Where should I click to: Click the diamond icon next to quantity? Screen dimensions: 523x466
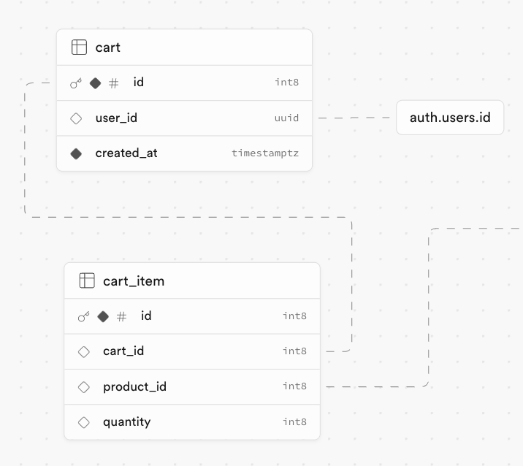point(84,422)
